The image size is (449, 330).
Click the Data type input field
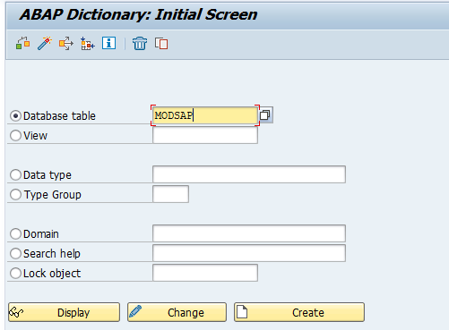(249, 174)
